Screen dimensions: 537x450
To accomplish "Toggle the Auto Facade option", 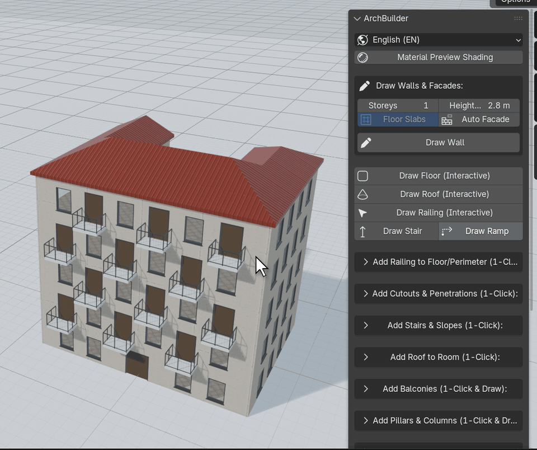I will (x=479, y=119).
